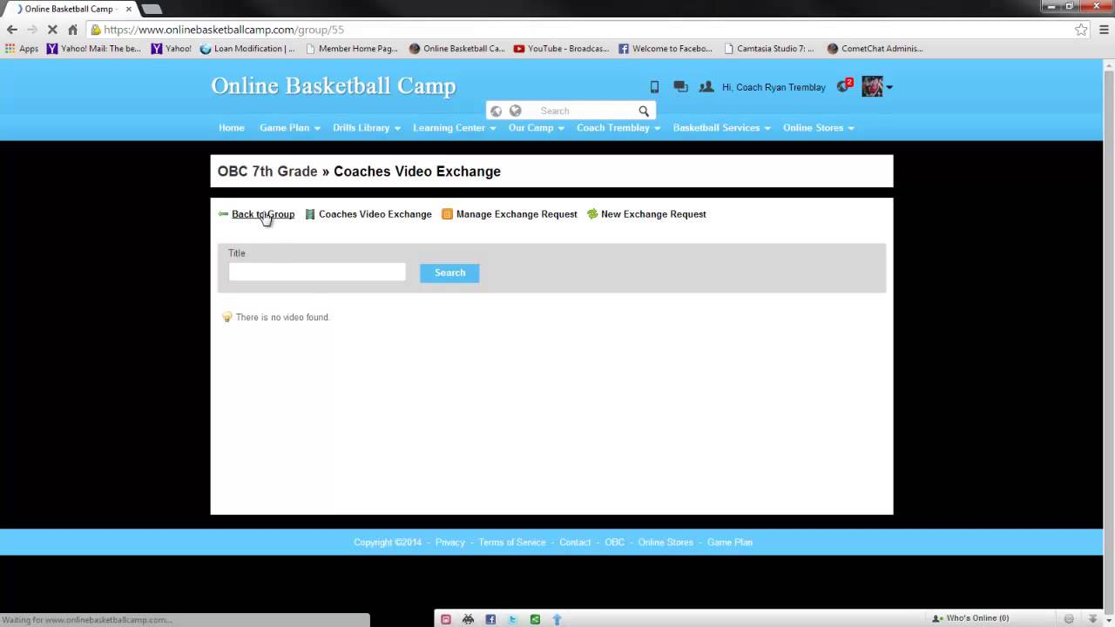The height and width of the screenshot is (627, 1115).
Task: Open the Who's Online chat panel
Action: click(x=970, y=618)
